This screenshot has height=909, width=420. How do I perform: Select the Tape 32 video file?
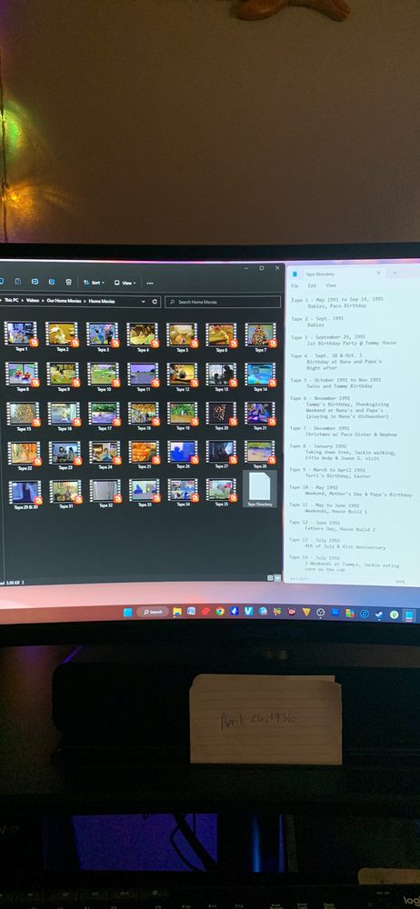point(105,492)
